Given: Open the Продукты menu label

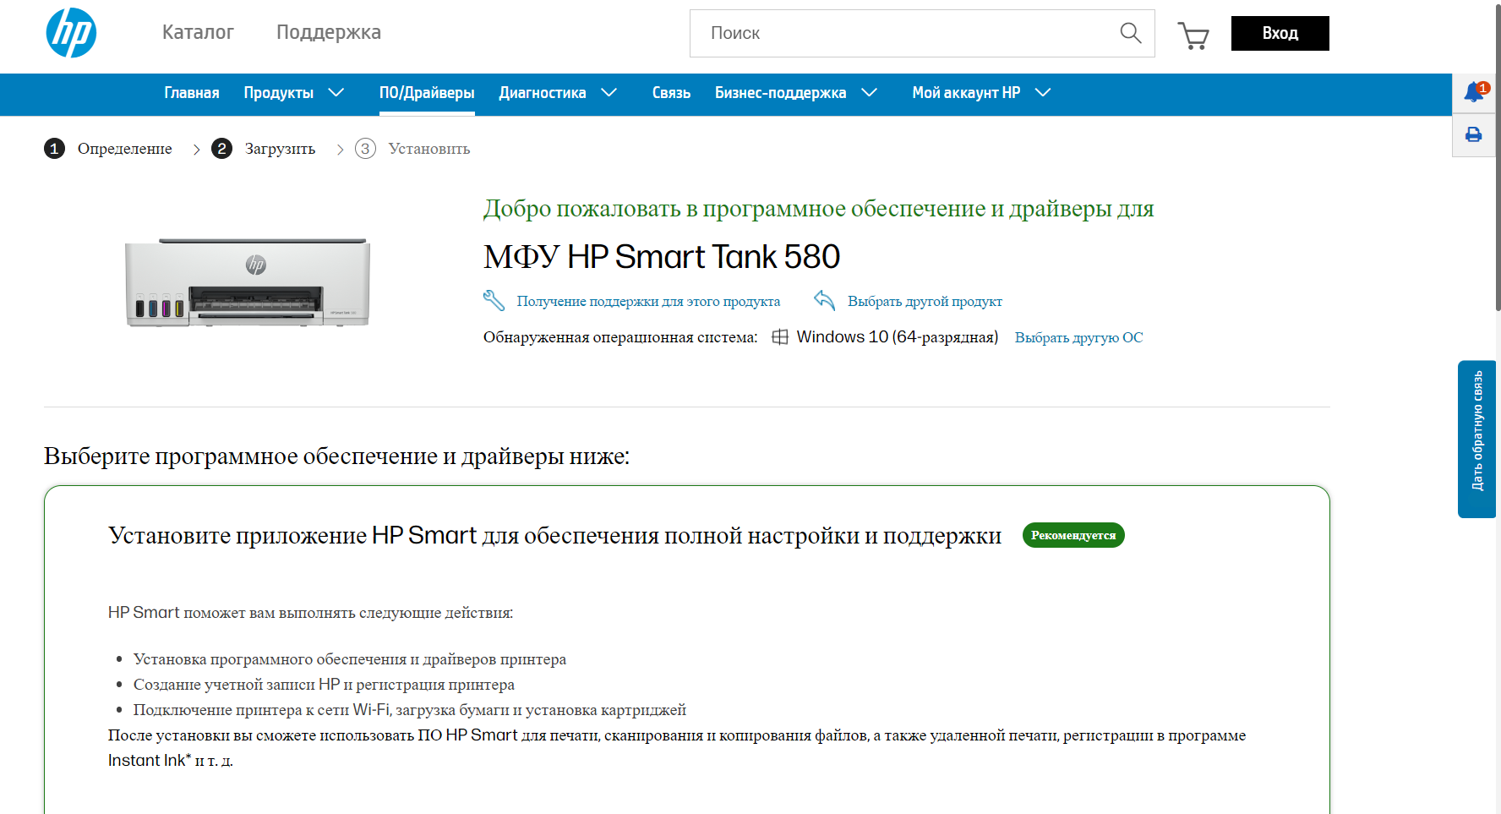Looking at the screenshot, I should pos(279,93).
